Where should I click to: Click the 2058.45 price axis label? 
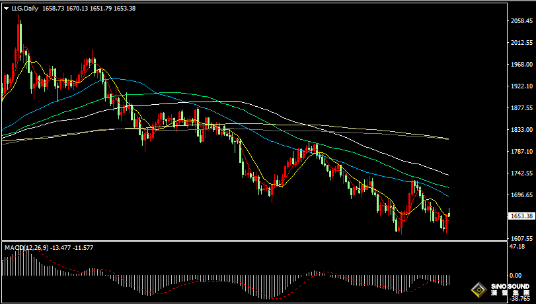point(521,21)
